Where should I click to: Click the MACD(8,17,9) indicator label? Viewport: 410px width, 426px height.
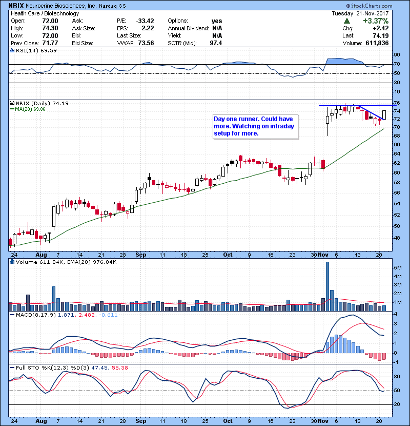(36, 315)
